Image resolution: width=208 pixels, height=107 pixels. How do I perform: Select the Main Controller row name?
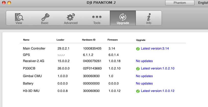click(34, 48)
